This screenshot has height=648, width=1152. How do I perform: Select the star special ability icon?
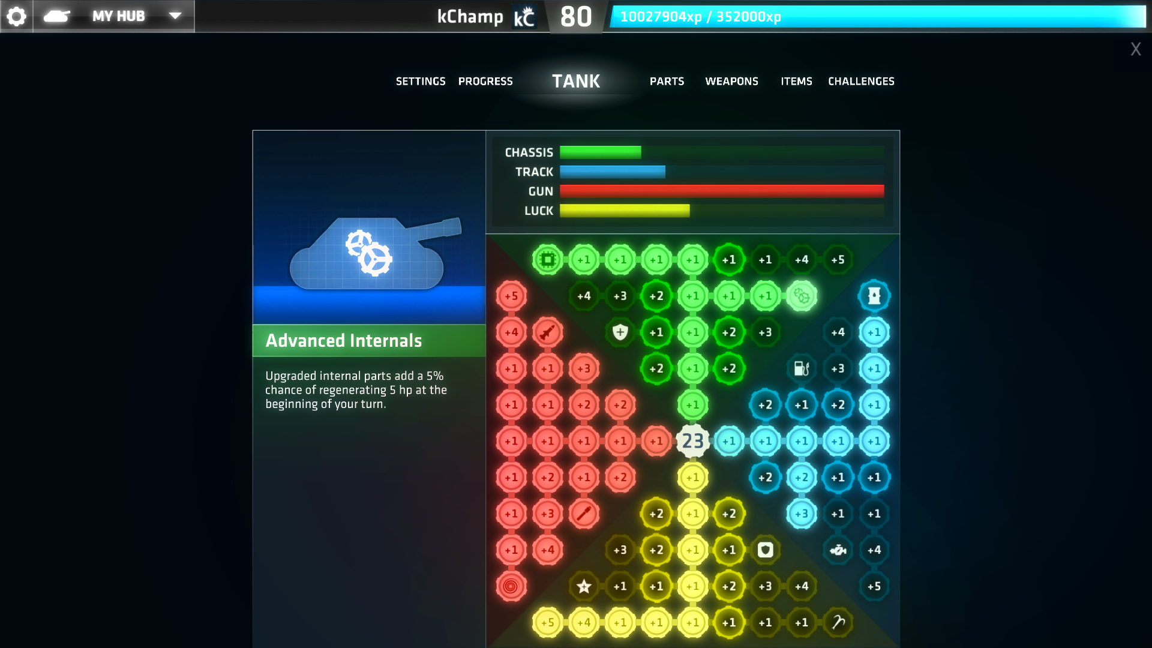coord(583,586)
